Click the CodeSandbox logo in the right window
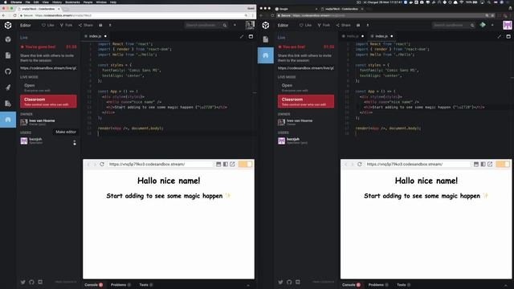Screen dimensions: 514x289 pos(266,25)
